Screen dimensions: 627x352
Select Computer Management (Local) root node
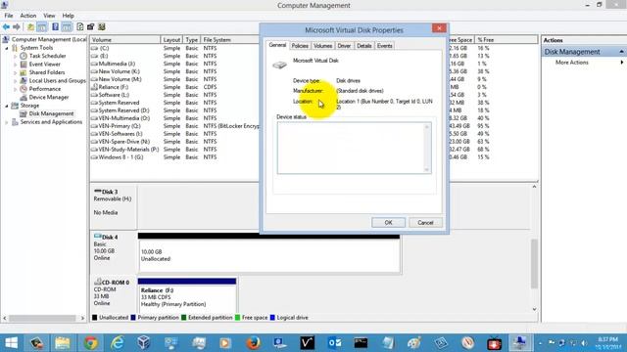click(49, 39)
